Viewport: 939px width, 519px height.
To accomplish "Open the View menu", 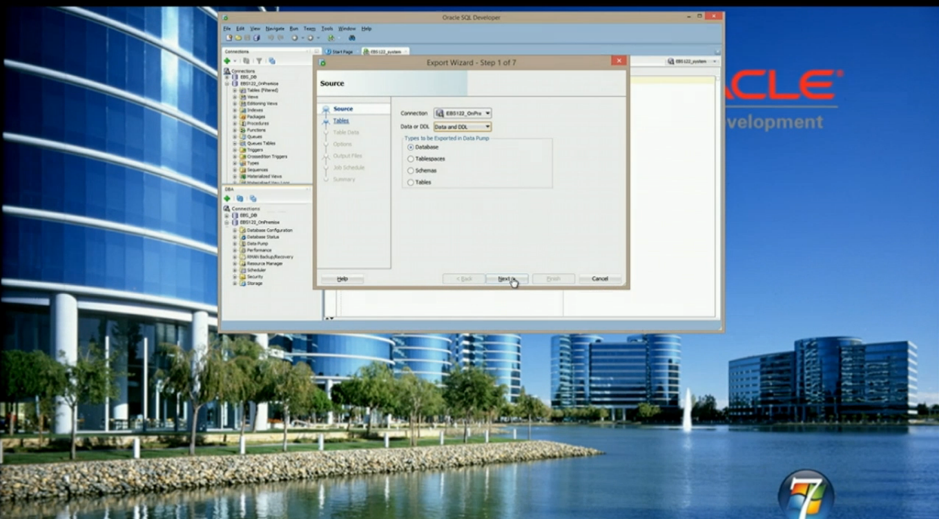I will pos(255,28).
